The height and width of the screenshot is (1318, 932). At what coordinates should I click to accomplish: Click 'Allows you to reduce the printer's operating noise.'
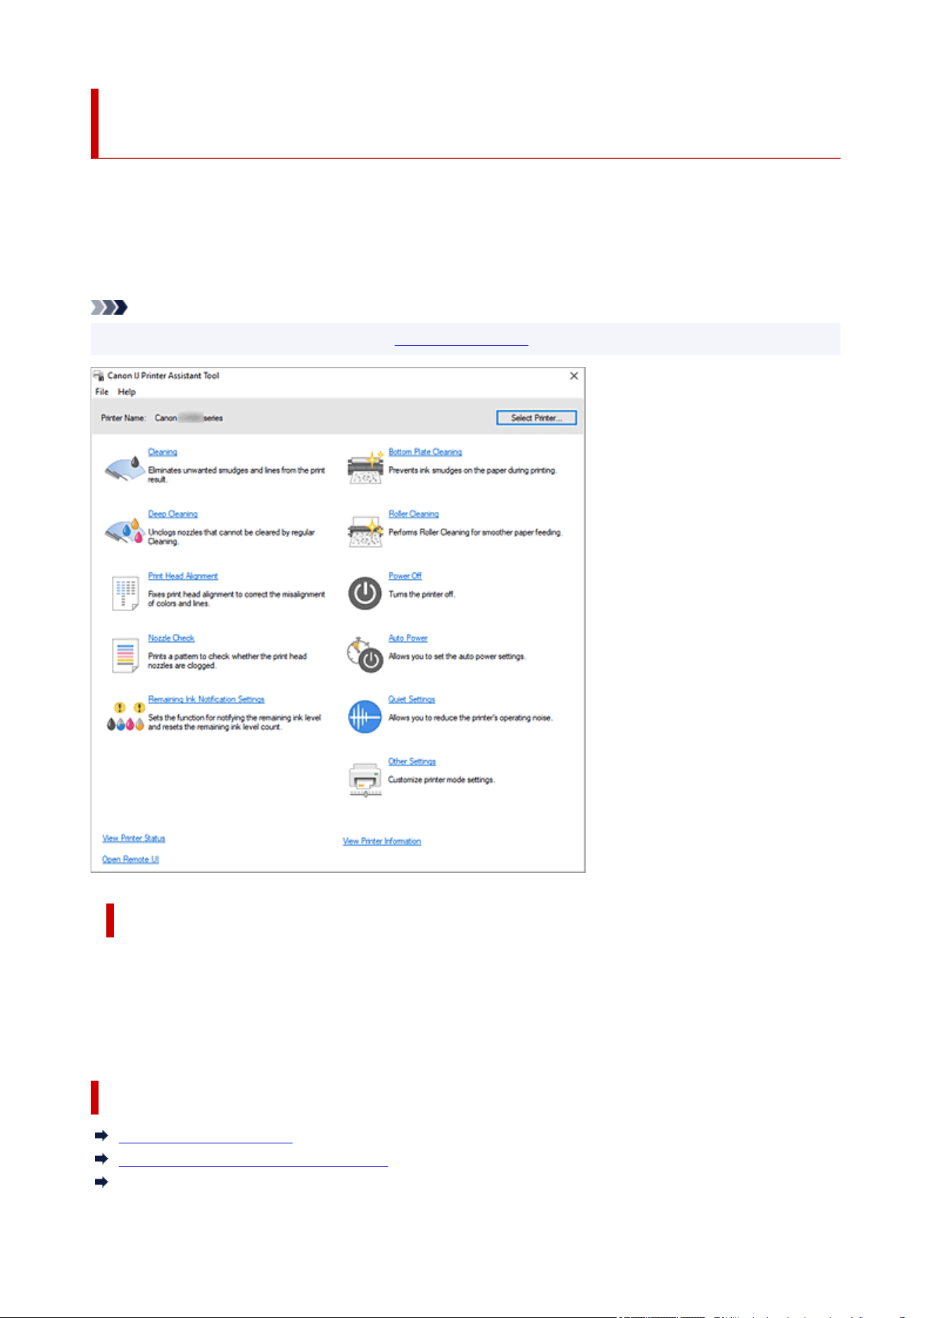[471, 718]
